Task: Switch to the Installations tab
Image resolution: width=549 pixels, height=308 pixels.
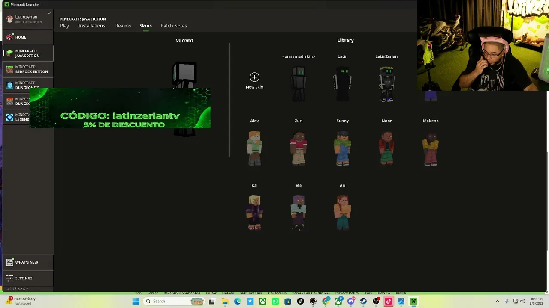Action: click(x=92, y=26)
